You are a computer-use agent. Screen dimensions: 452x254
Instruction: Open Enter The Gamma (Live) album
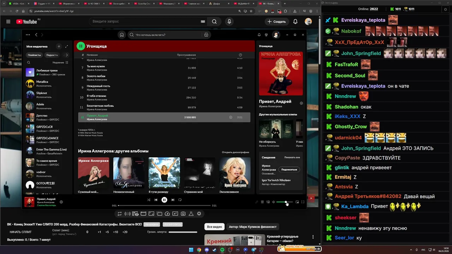coord(47,151)
